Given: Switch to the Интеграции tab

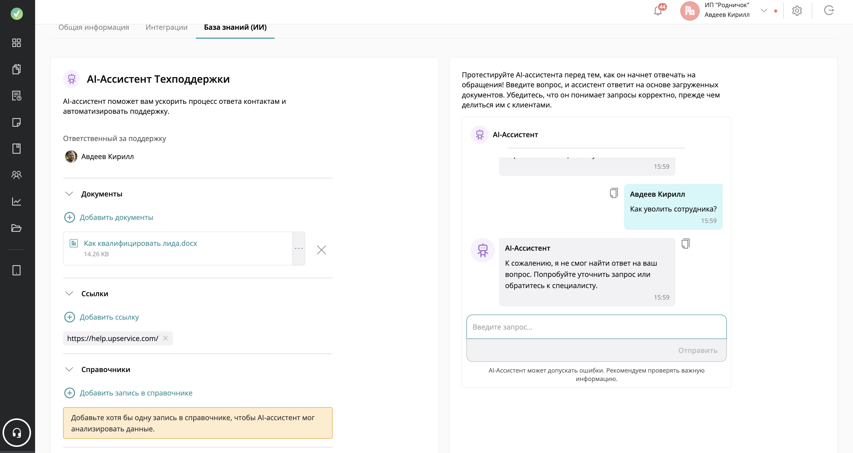Looking at the screenshot, I should pos(166,27).
